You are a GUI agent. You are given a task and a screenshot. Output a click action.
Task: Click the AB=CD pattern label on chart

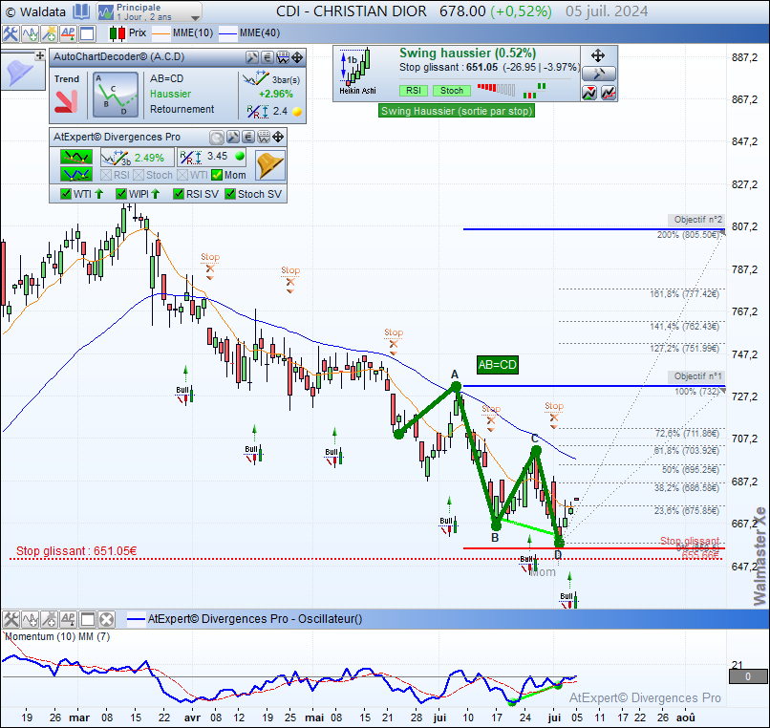pyautogui.click(x=498, y=365)
